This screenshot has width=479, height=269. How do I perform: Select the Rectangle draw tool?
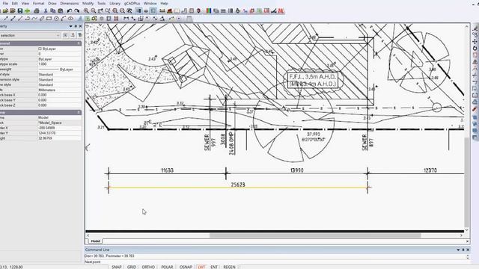[x=49, y=19]
